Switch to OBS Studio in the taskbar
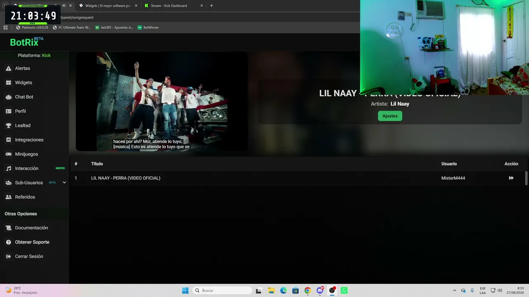This screenshot has height=297, width=529. (x=332, y=290)
